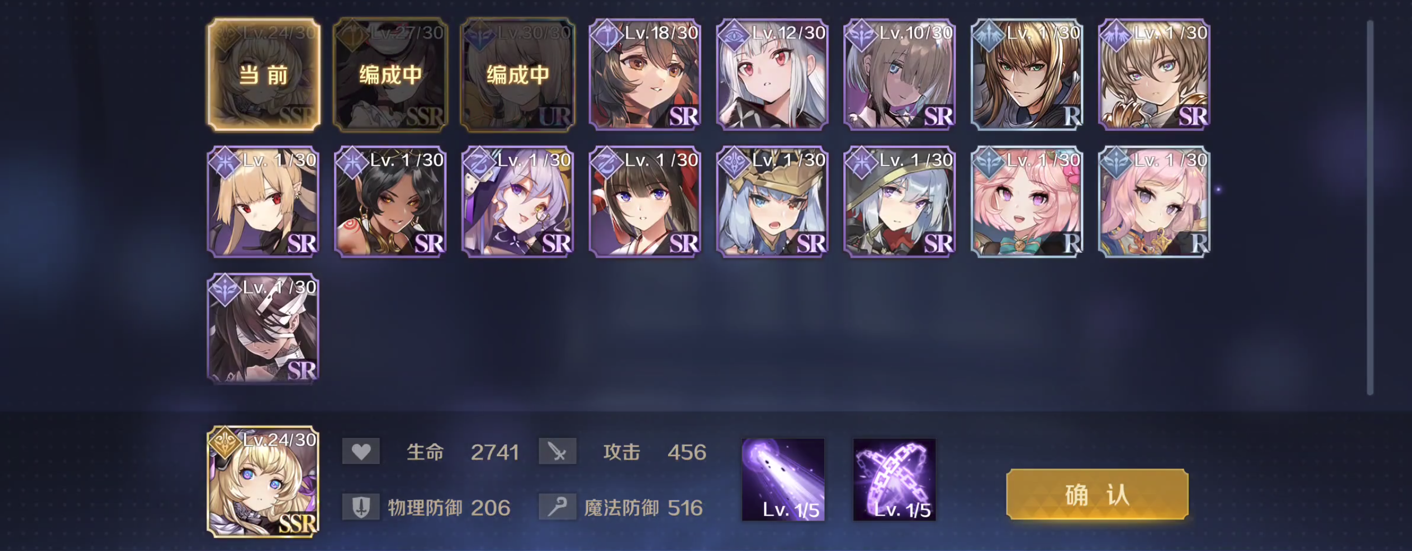1412x551 pixels.
Task: Select the current 当前 SSR character card
Action: [264, 75]
